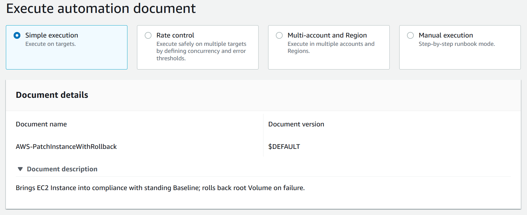Screen dimensions: 527x215
Task: Click the Rate control option card
Action: 197,47
